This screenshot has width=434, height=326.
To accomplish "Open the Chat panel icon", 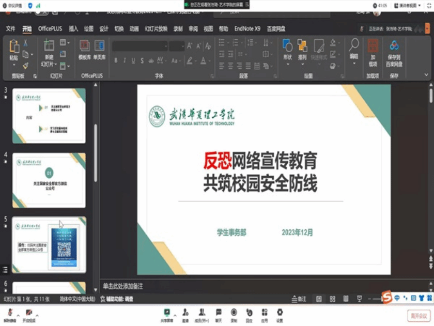I will (x=219, y=312).
